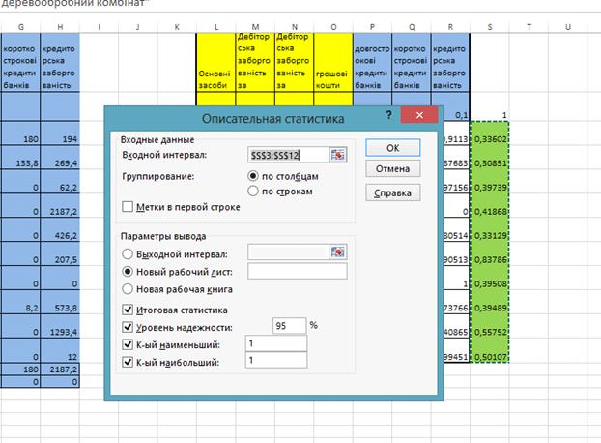Select column G header
The height and width of the screenshot is (443, 601).
(x=20, y=27)
